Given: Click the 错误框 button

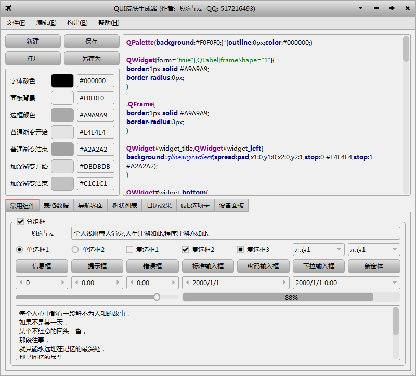Looking at the screenshot, I should [x=152, y=266].
